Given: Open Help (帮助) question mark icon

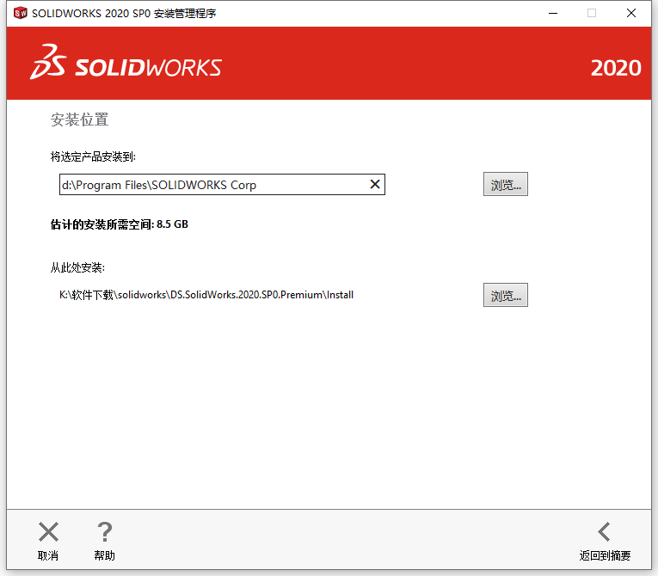Looking at the screenshot, I should [104, 532].
